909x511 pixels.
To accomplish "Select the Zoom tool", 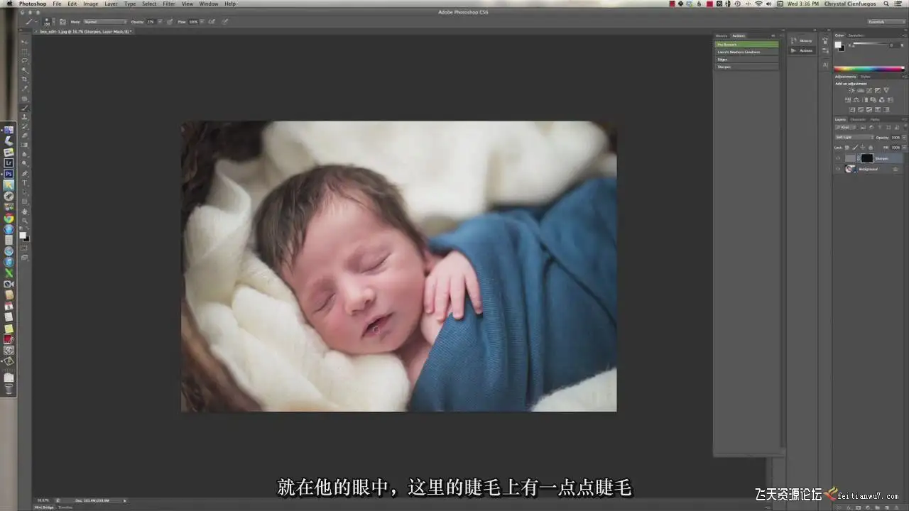I will [25, 221].
